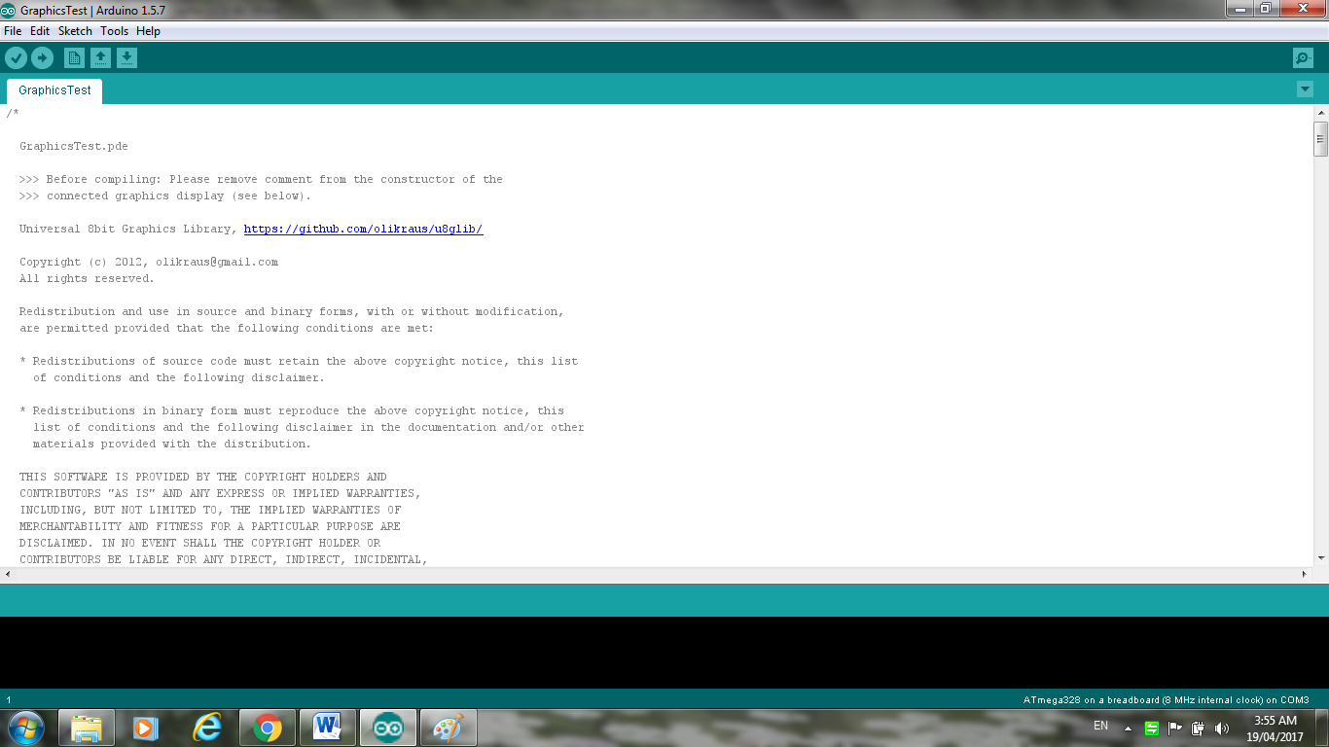1329x747 pixels.
Task: Click the vertical scrollbar thumb in editor
Action: click(x=1320, y=139)
